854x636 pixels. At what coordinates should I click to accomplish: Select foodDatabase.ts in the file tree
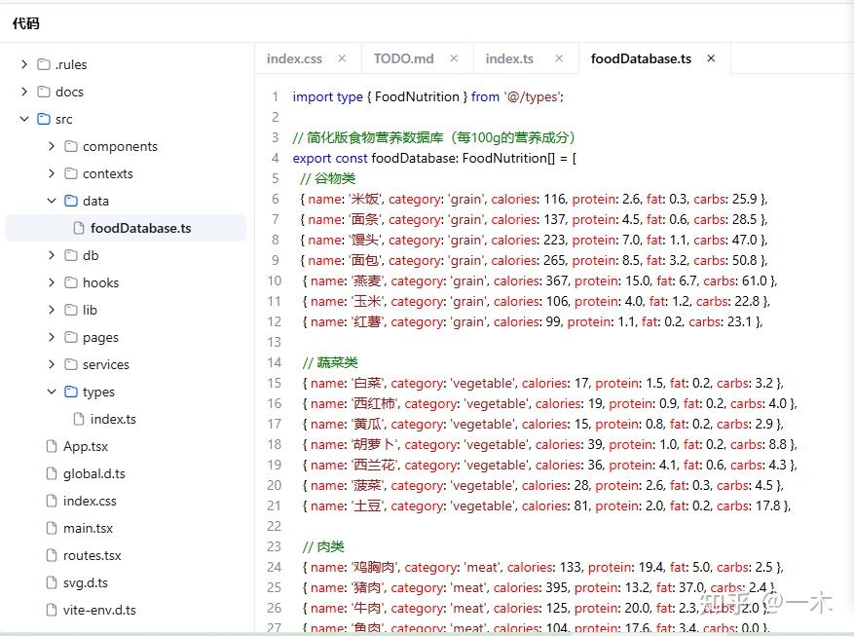pos(140,228)
